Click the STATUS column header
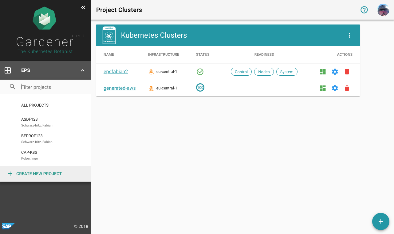The image size is (394, 234). (203, 55)
